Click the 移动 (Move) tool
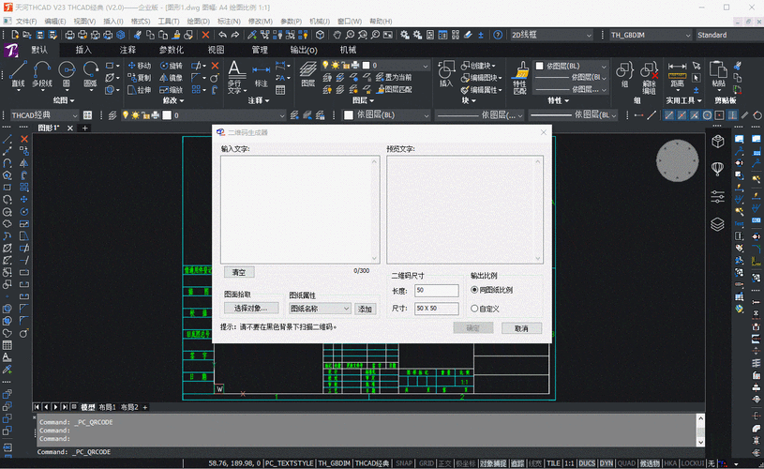The width and height of the screenshot is (764, 469). (140, 66)
